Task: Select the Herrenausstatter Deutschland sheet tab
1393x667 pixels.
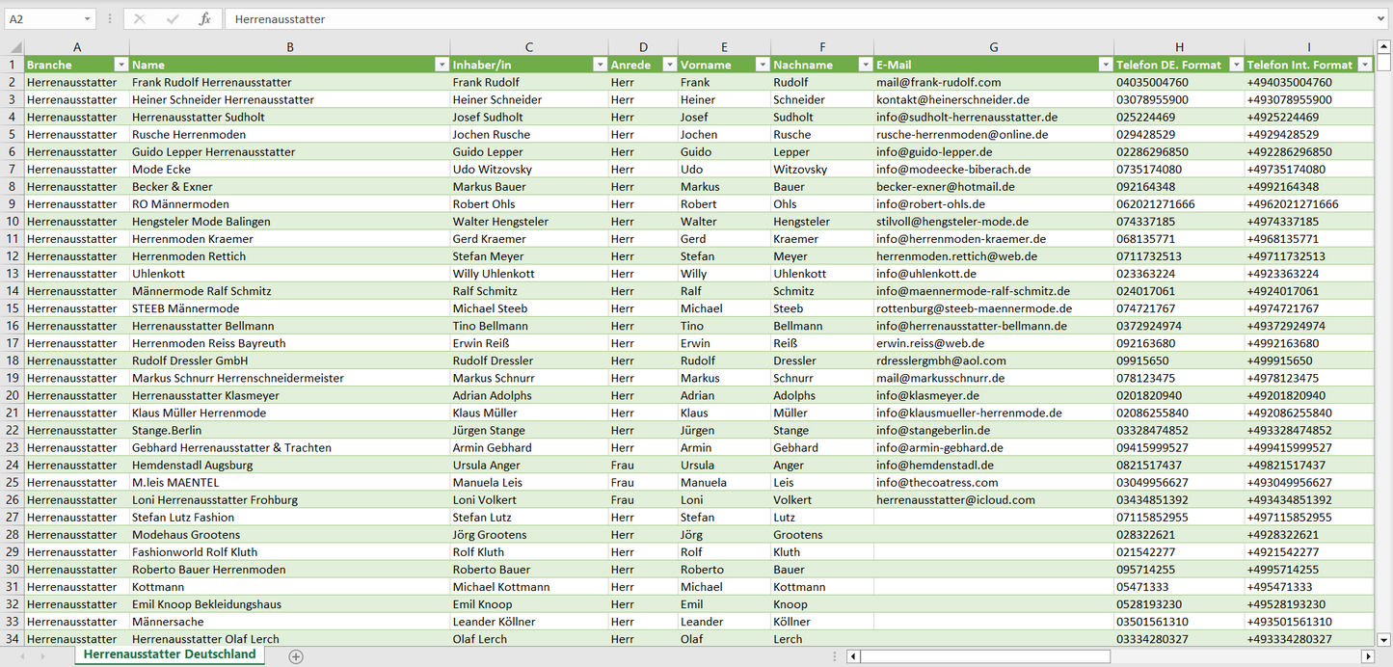Action: (x=170, y=654)
